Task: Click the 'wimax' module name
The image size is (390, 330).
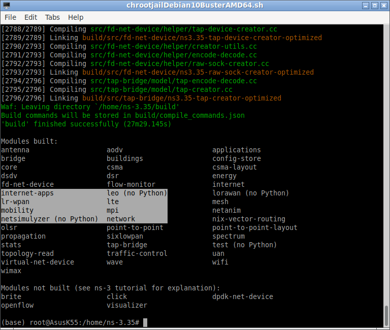Action: point(11,271)
